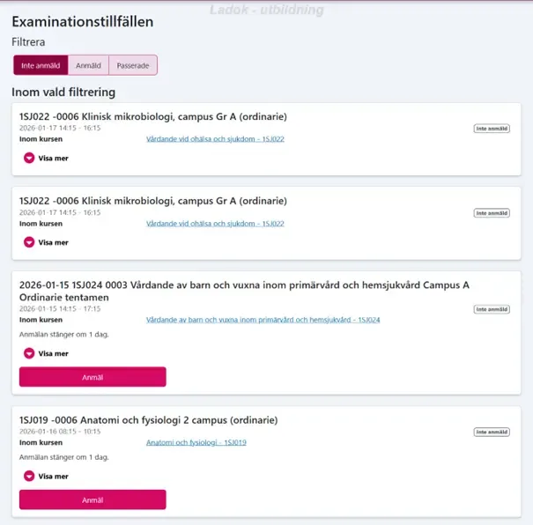Click chevron icon in second Klinisk mikrobiologi card
The image size is (533, 525).
point(28,242)
